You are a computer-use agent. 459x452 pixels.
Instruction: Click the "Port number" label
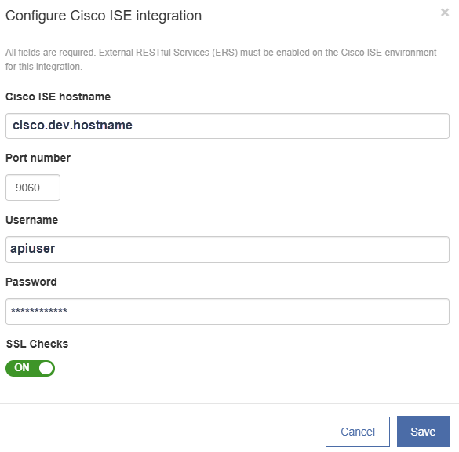coord(38,158)
